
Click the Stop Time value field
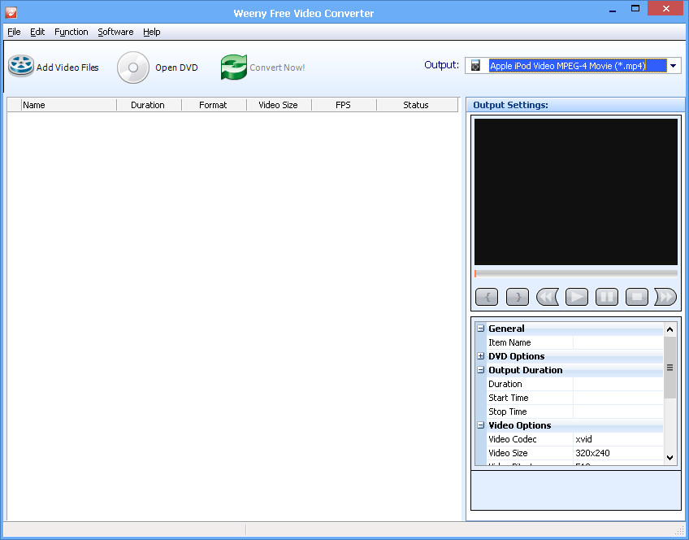pos(617,412)
